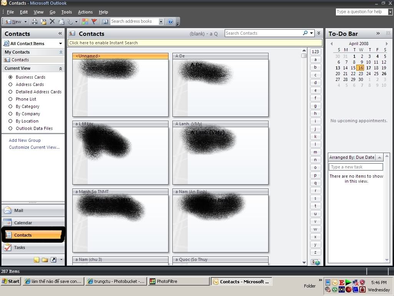Open the Actions menu
This screenshot has height=296, width=394.
point(85,12)
